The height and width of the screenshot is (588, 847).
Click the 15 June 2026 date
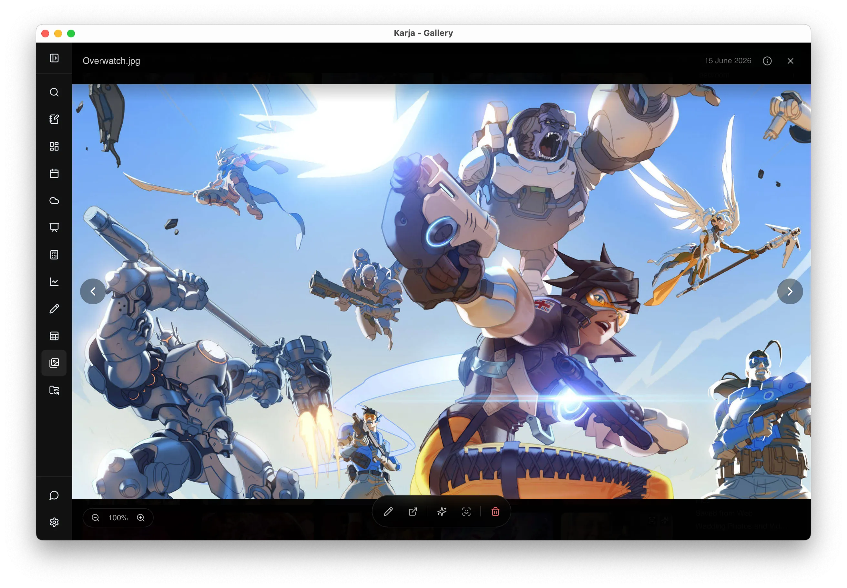pos(728,61)
